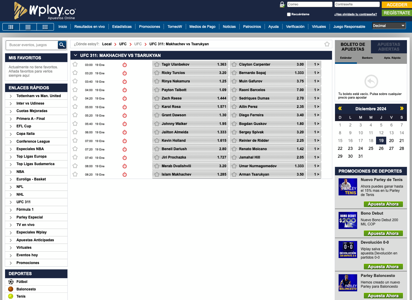Click forgot password link
This screenshot has height=300, width=412.
(x=356, y=14)
